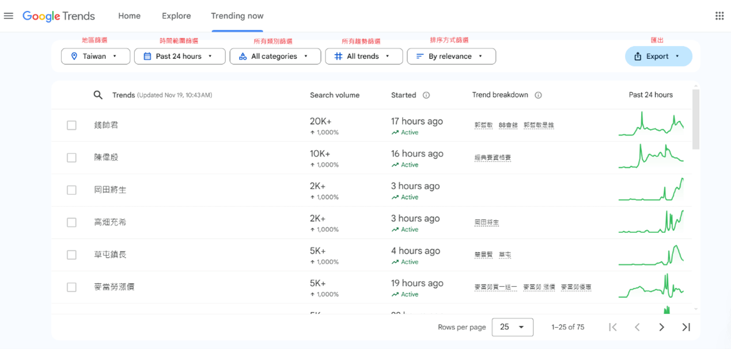Go to the next page of results

click(x=661, y=327)
